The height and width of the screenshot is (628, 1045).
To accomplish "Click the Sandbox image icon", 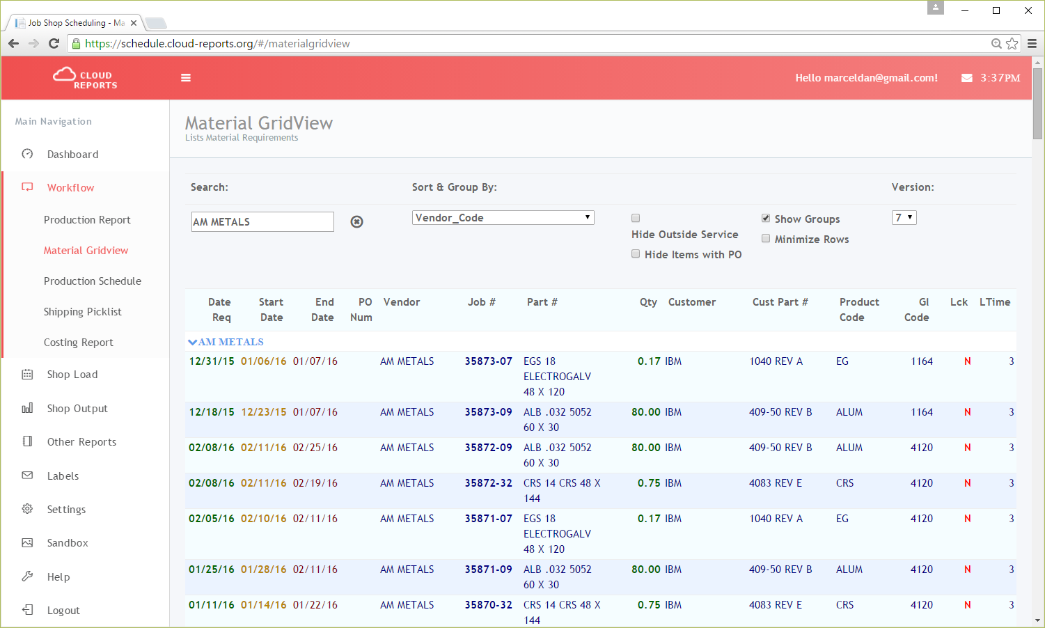I will pyautogui.click(x=27, y=542).
